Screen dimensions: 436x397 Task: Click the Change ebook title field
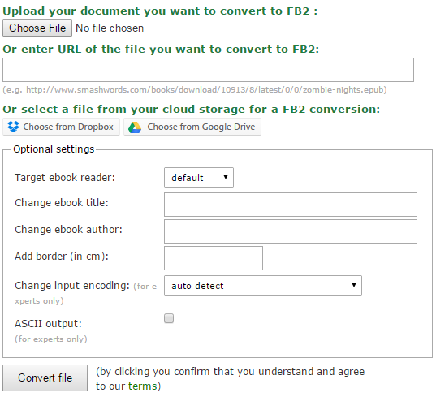click(x=291, y=205)
